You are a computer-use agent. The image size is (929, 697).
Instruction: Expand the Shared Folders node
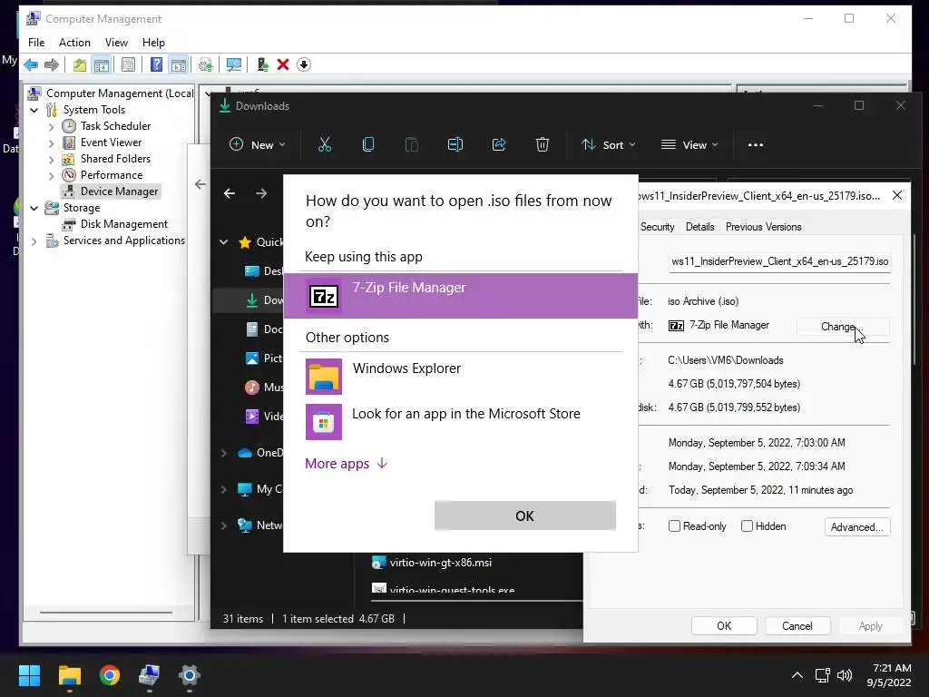click(x=51, y=160)
